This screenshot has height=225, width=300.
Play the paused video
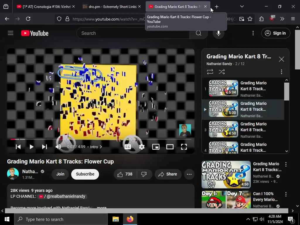tap(32, 147)
